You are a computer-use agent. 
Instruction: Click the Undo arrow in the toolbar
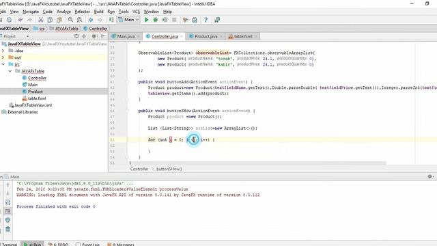coord(20,20)
